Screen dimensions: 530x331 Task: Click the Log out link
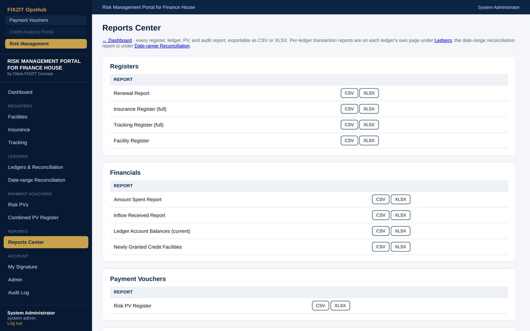[15, 323]
